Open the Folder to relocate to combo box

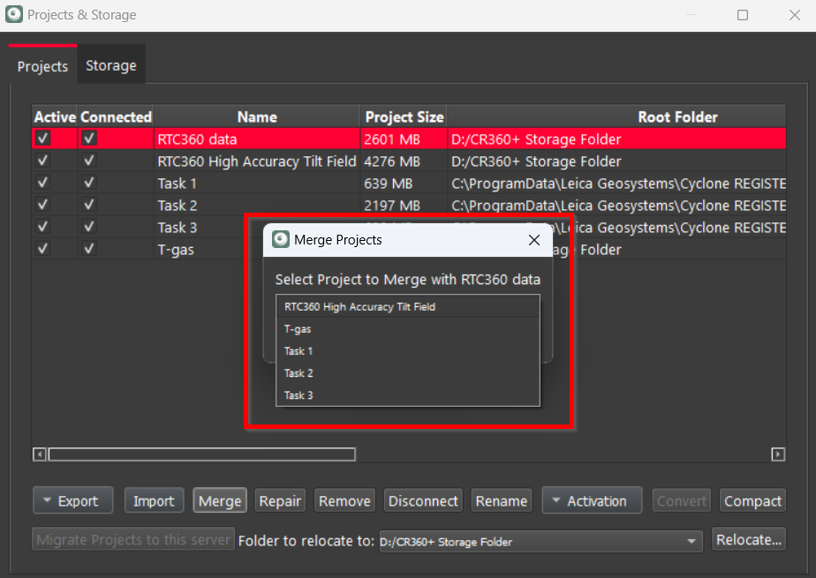click(540, 541)
